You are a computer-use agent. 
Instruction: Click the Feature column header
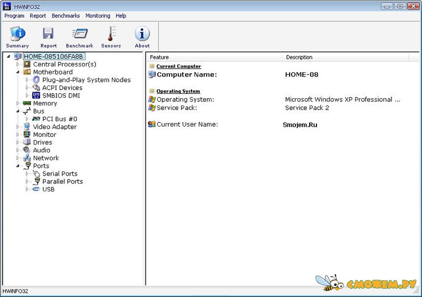[x=215, y=57]
